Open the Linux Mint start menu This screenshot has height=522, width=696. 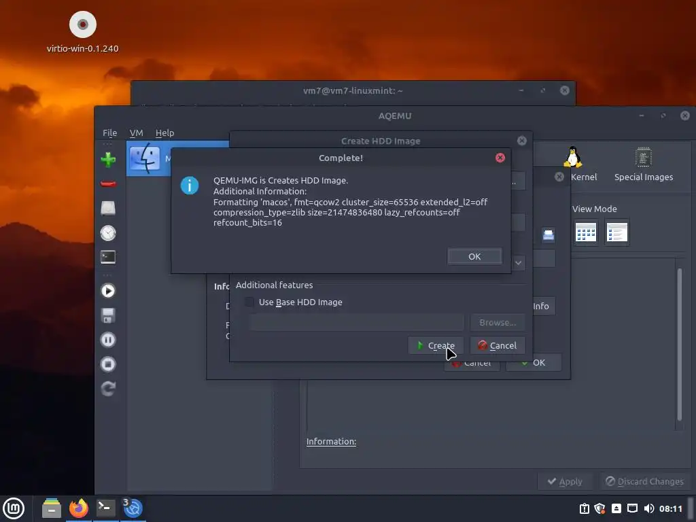click(x=14, y=508)
